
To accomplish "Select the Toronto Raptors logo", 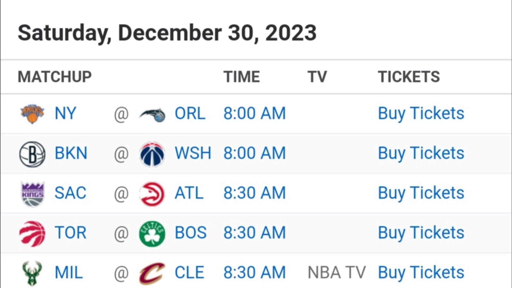I will (32, 234).
